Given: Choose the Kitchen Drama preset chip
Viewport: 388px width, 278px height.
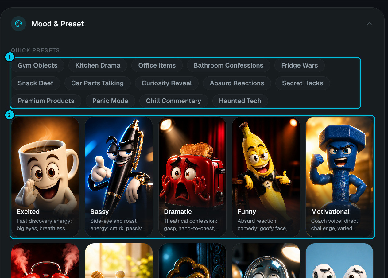Looking at the screenshot, I should [98, 65].
